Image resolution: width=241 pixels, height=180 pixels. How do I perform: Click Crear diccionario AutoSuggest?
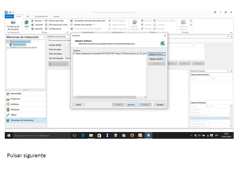[x=86, y=28]
